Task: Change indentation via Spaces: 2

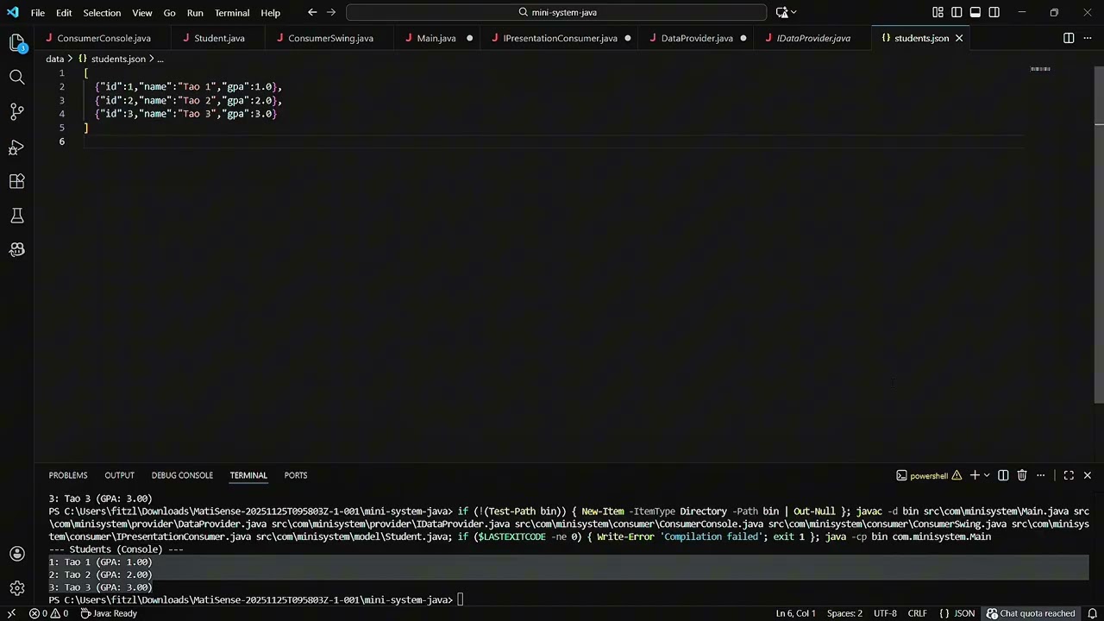Action: point(844,613)
